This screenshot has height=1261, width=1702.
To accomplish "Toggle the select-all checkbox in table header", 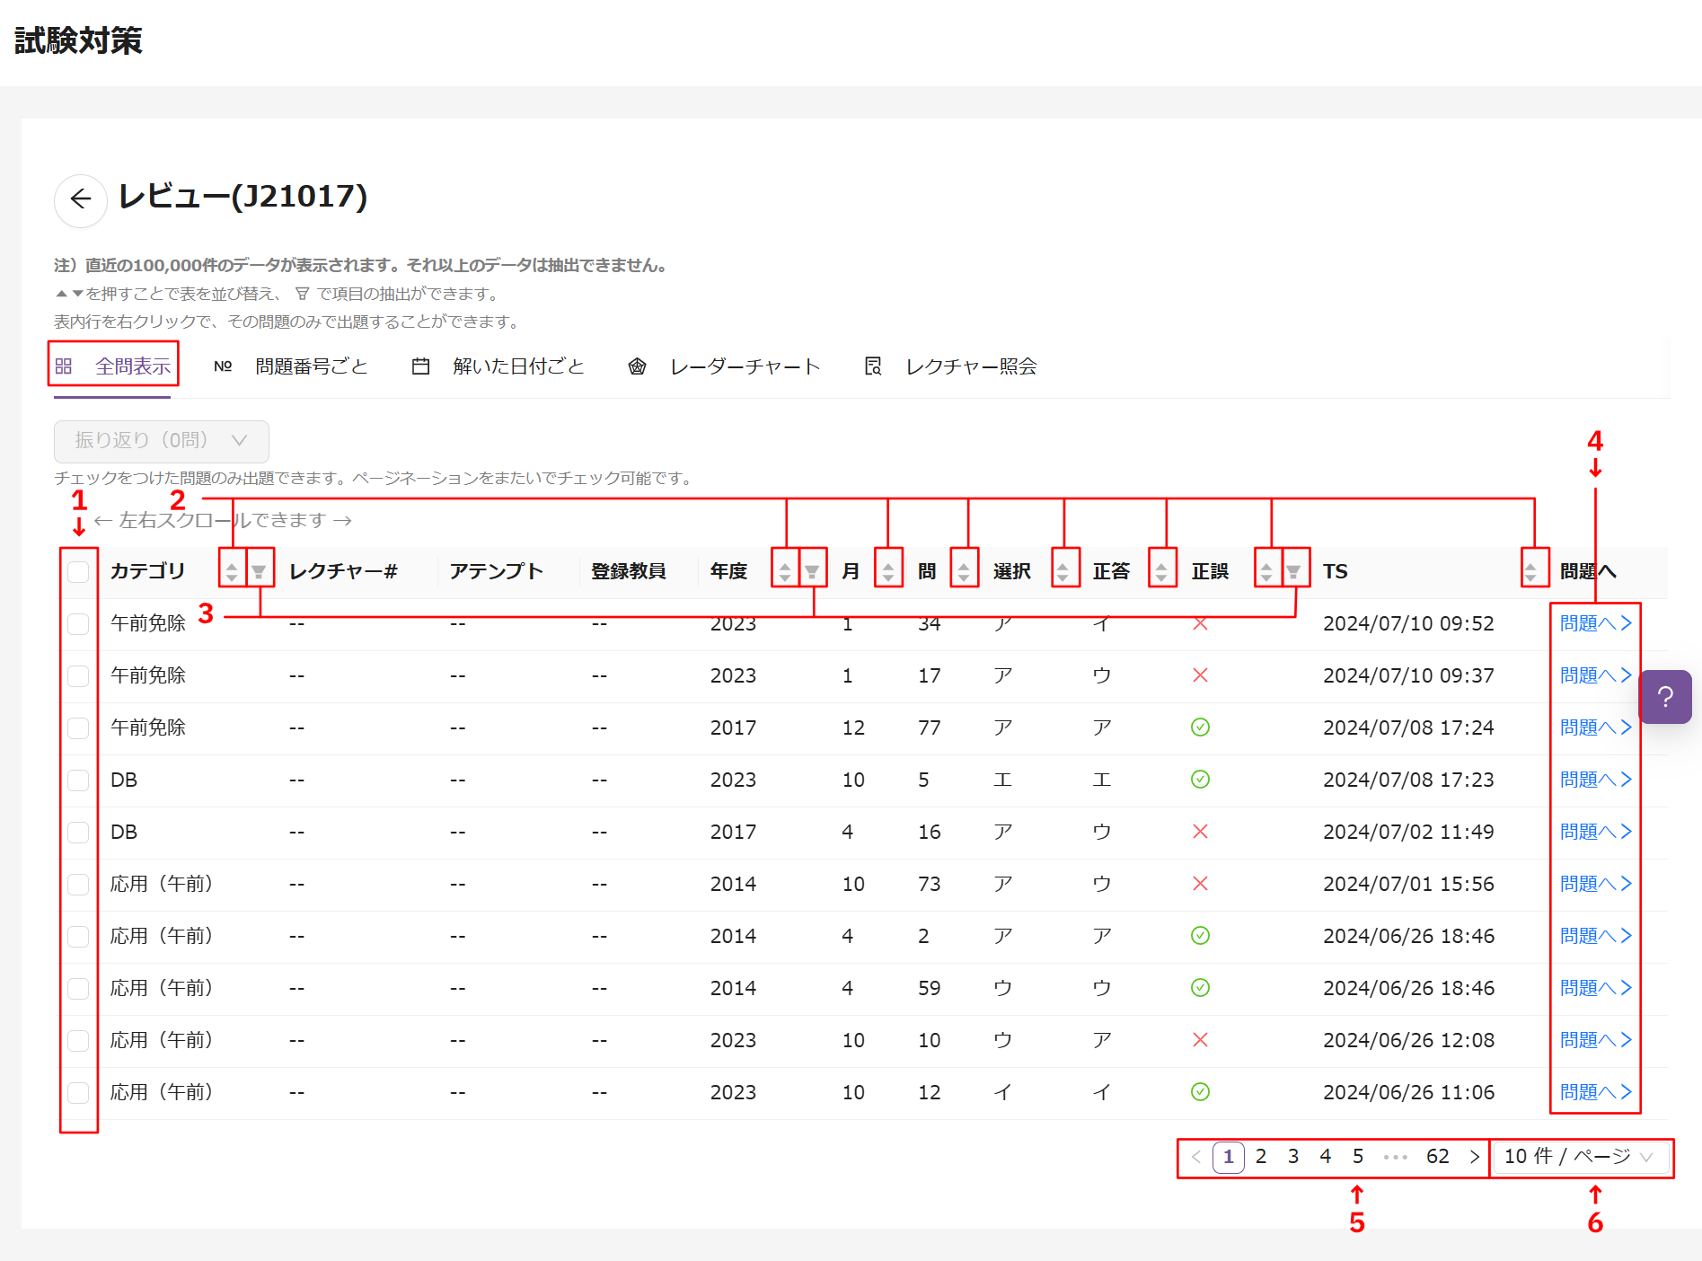I will [x=79, y=571].
